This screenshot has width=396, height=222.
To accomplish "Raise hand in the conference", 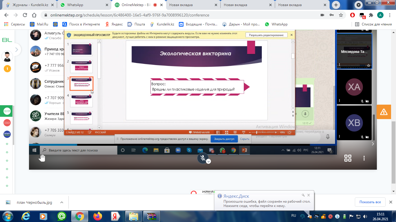I will pos(42,158).
